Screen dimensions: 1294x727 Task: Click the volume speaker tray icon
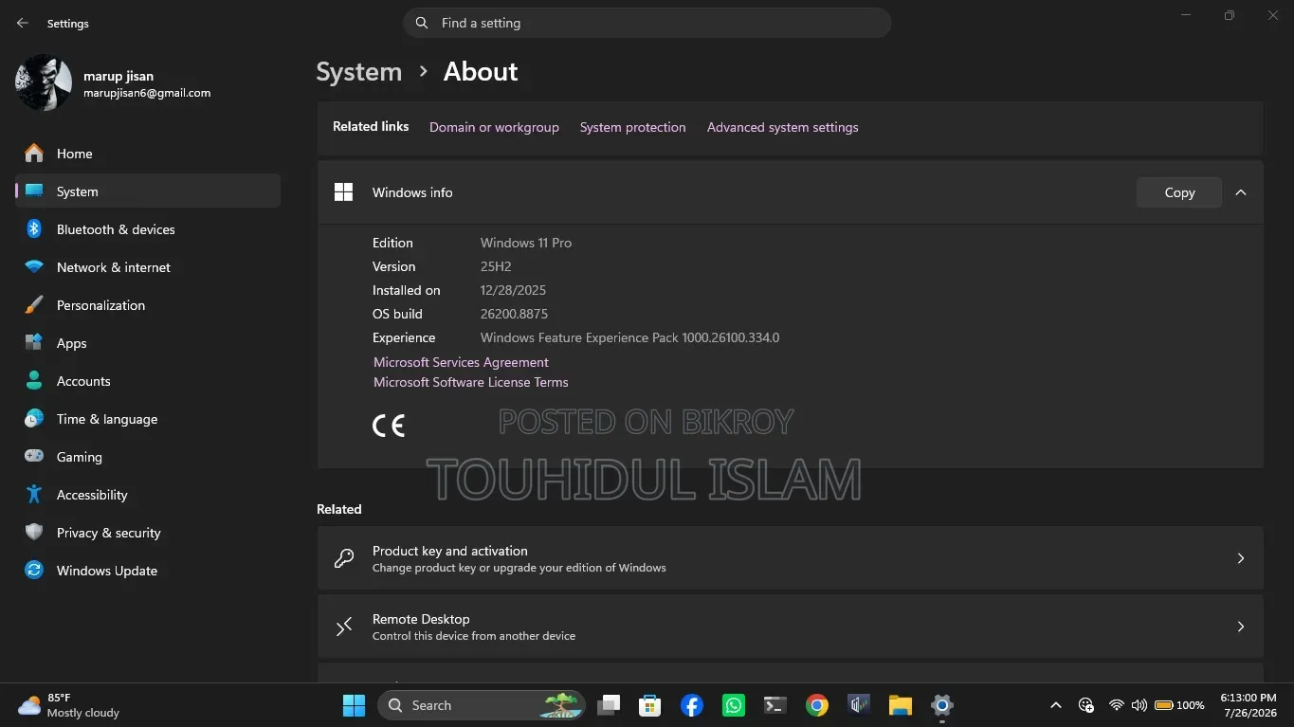1139,705
